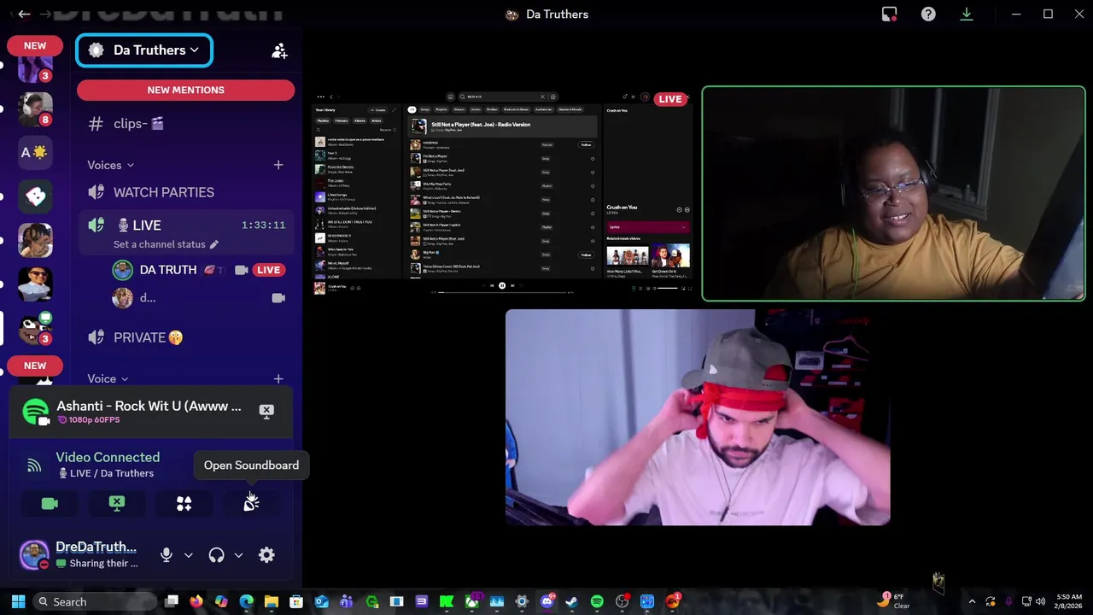Collapse the Voices category

(x=110, y=165)
